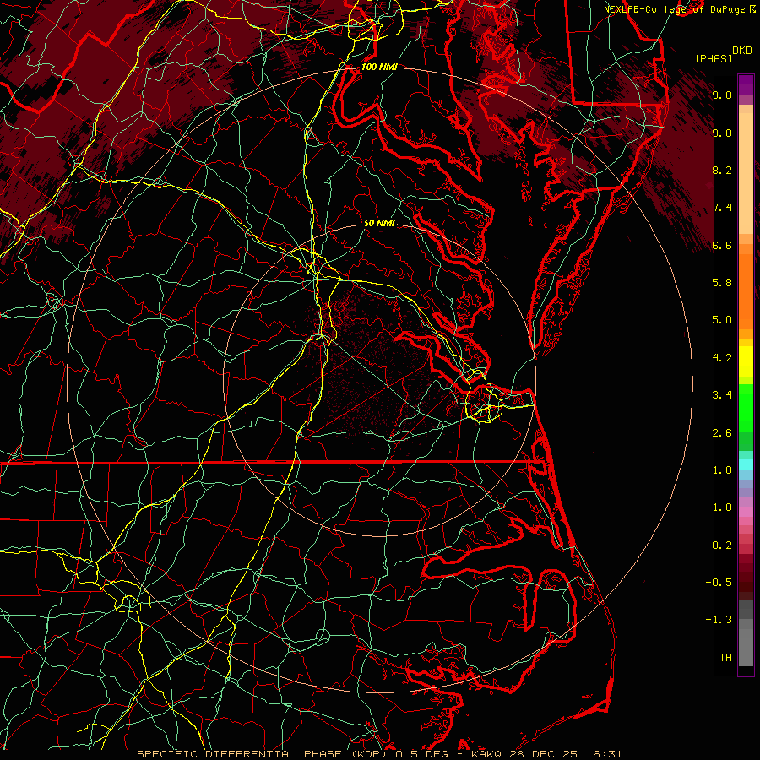Click the bright green band of the legend
760x760 pixels.
click(746, 409)
